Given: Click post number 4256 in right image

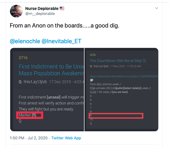Looking at the screenshot, I should coord(93,55).
